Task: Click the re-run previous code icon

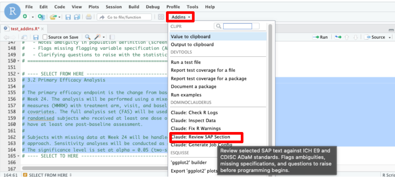Action: (338, 37)
